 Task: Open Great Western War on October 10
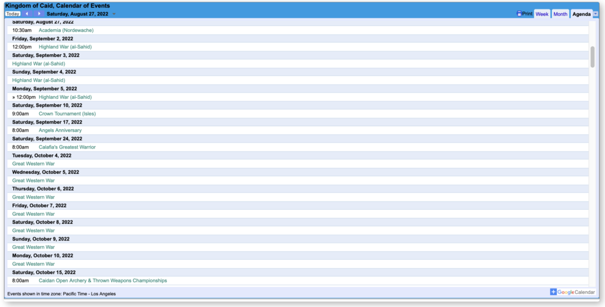point(34,264)
